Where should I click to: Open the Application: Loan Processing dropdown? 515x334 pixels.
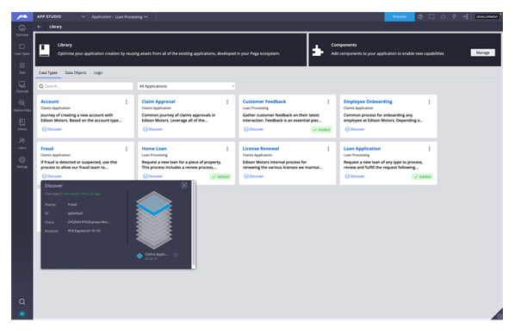pos(120,16)
